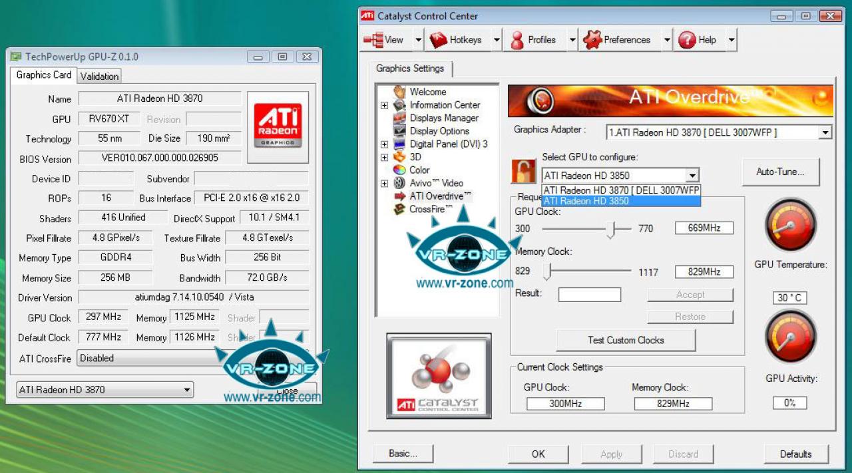This screenshot has height=473, width=852.
Task: Click the Test Custom Clocks button
Action: (626, 340)
